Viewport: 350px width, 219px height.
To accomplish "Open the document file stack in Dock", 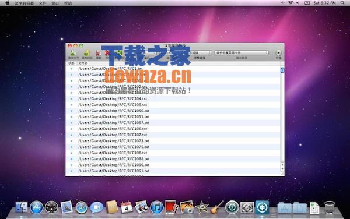I will 314,207.
